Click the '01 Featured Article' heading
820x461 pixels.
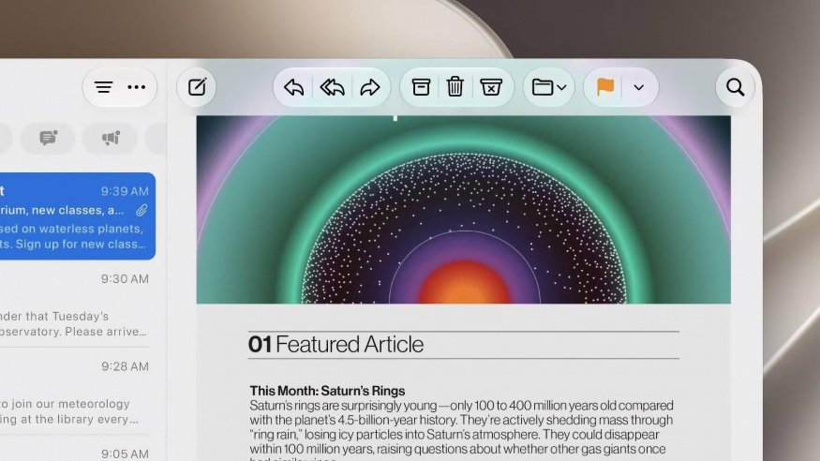pos(335,345)
